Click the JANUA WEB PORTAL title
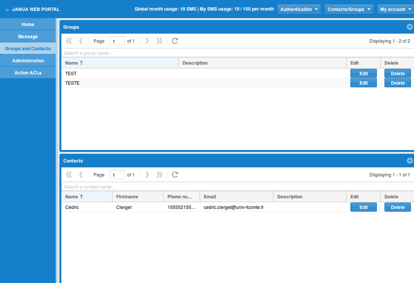The width and height of the screenshot is (414, 283). coord(36,9)
